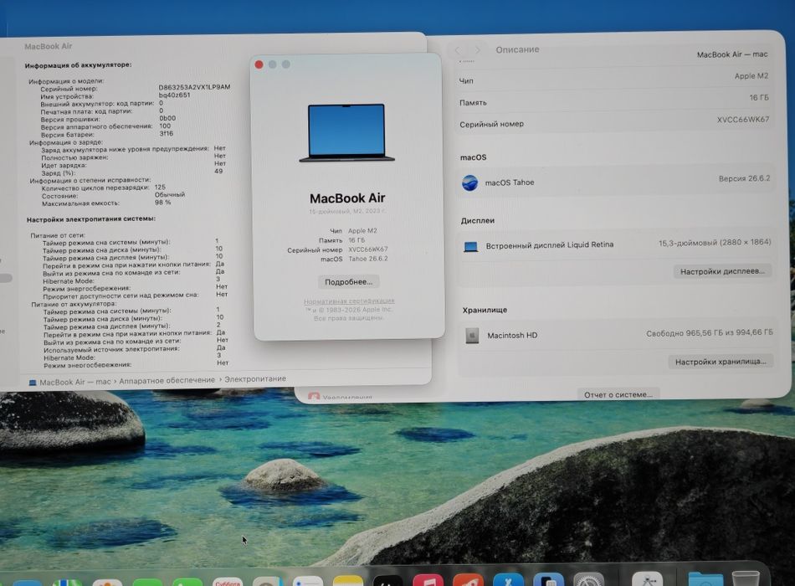Click the 15-дюймовый, M2, 2023 subtitle
Screen dimensions: 795x586
pos(347,211)
